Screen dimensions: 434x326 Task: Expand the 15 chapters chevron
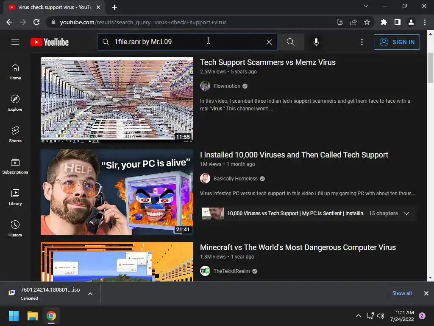[406, 214]
